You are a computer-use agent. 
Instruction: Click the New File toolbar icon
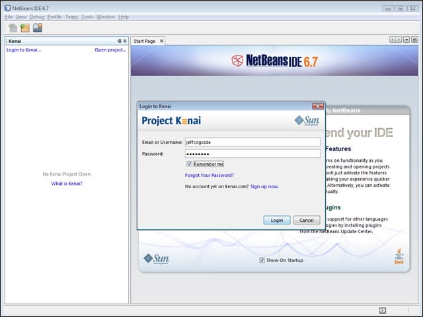(x=13, y=28)
